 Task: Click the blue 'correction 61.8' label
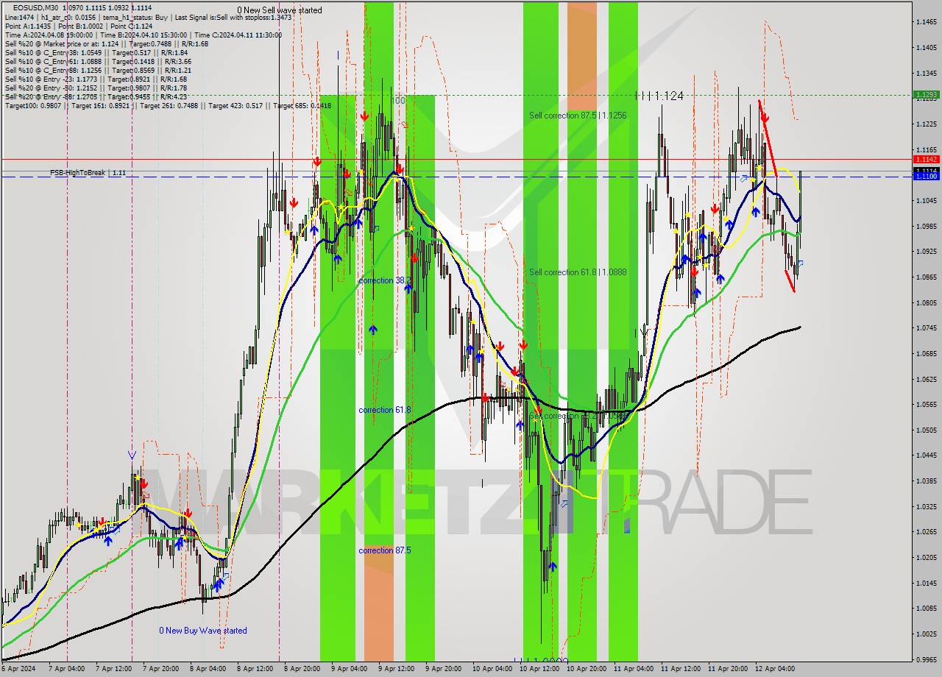point(384,410)
